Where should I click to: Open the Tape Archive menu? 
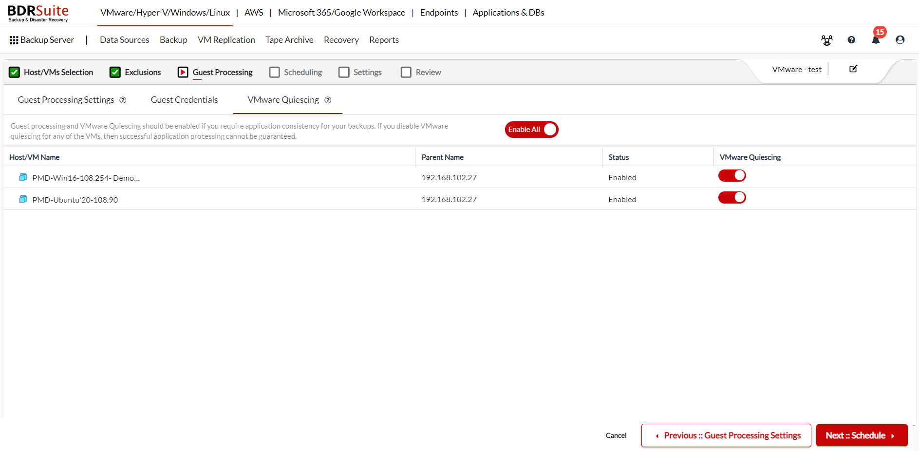click(289, 40)
